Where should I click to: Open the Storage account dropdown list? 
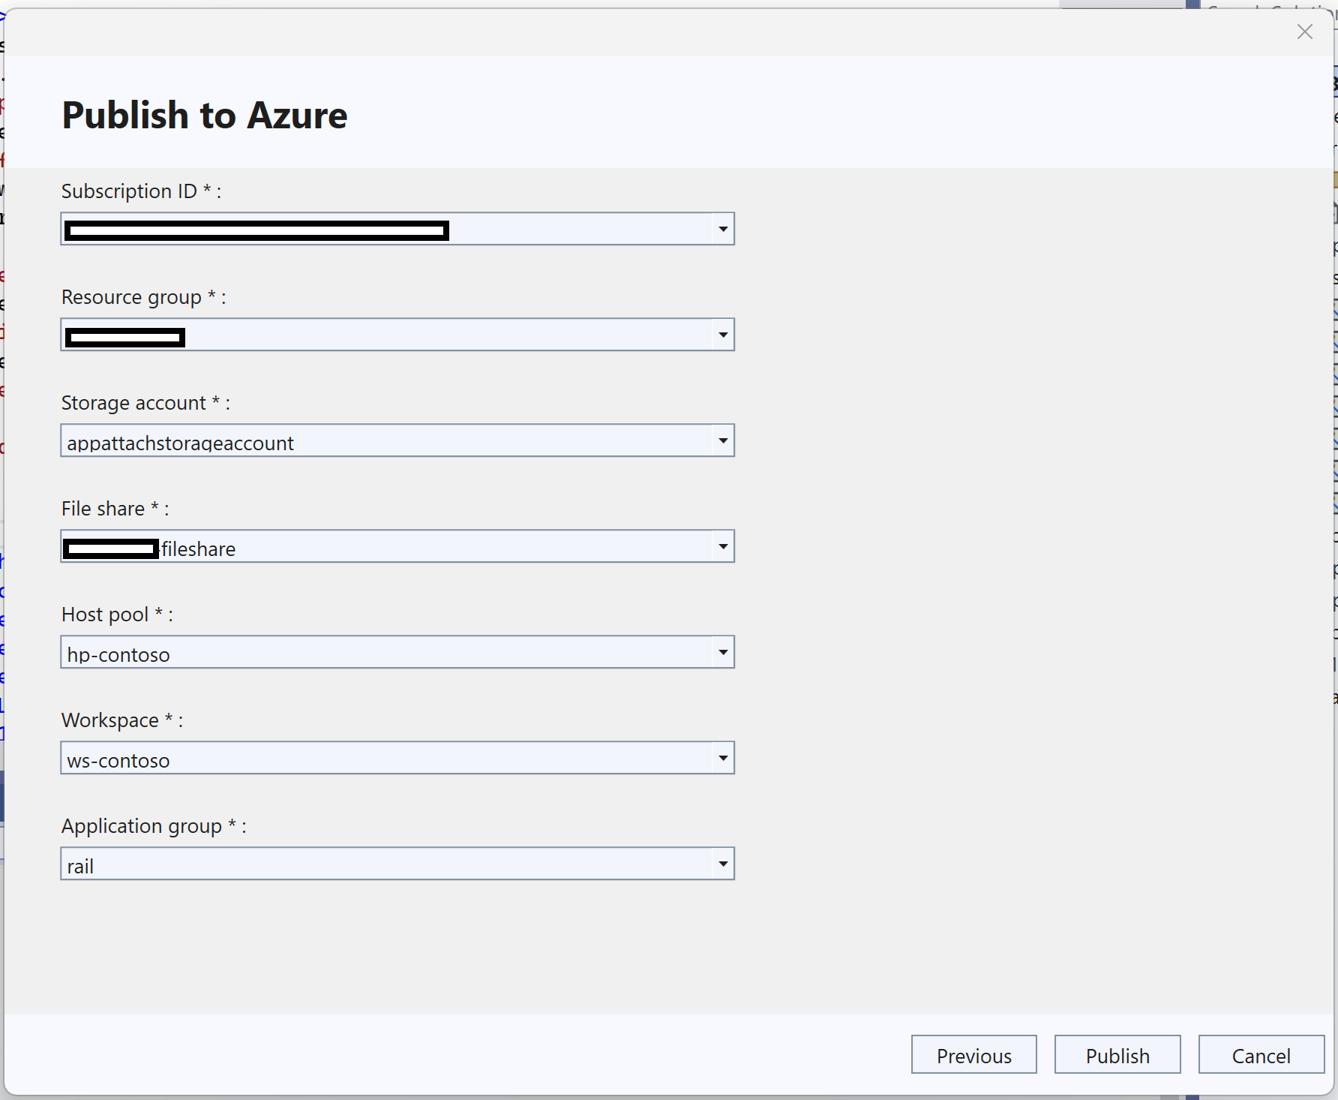pos(721,440)
